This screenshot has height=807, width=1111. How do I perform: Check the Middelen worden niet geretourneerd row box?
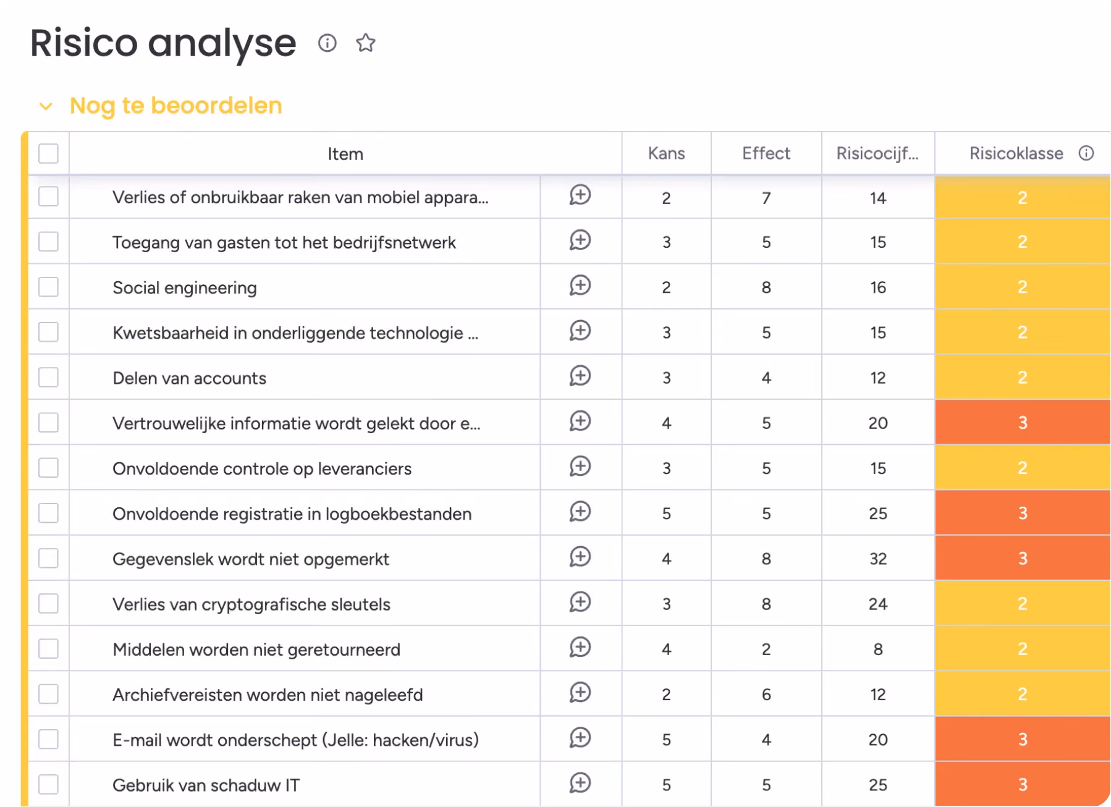click(x=48, y=649)
